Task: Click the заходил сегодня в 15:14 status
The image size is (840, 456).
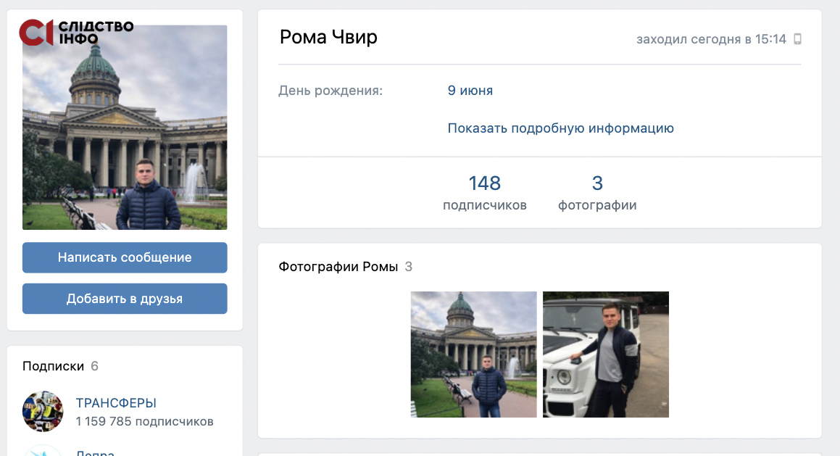Action: point(710,39)
